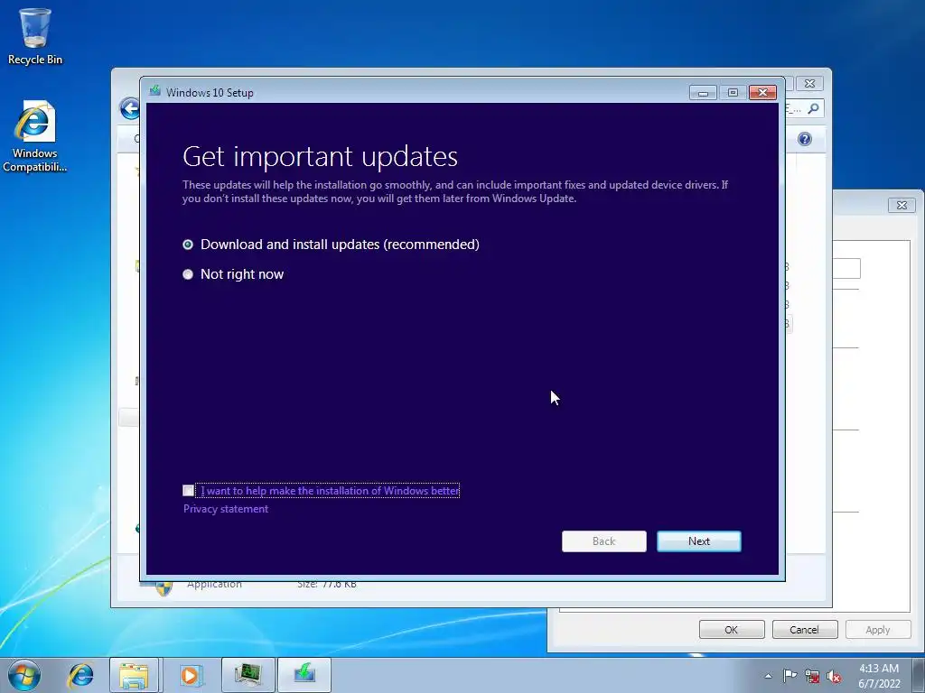Maximize the Windows 10 Setup window
This screenshot has width=925, height=693.
pyautogui.click(x=733, y=93)
